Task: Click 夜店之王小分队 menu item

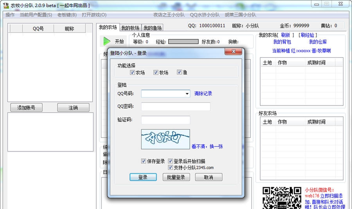Action: (169, 15)
